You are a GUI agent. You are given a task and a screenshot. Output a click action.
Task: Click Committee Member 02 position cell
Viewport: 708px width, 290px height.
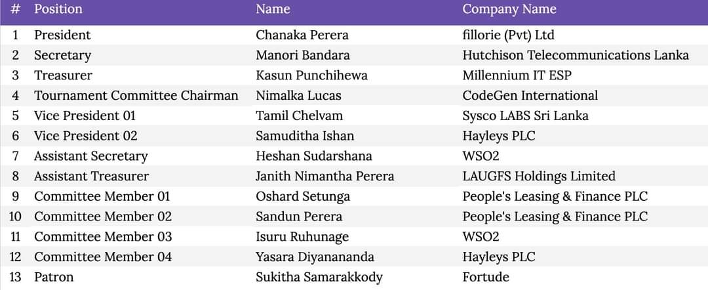(103, 217)
